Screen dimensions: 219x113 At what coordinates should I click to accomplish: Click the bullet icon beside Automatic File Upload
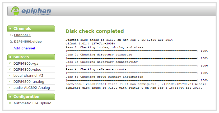[x=10, y=103]
